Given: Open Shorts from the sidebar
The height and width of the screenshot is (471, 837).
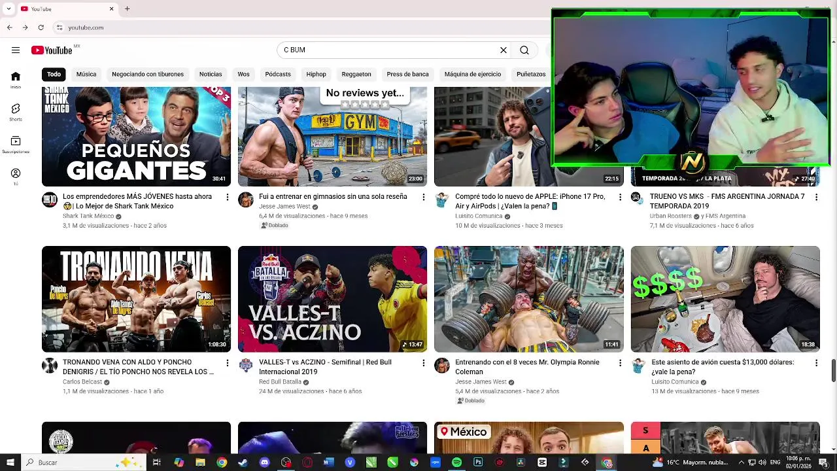Looking at the screenshot, I should [15, 113].
